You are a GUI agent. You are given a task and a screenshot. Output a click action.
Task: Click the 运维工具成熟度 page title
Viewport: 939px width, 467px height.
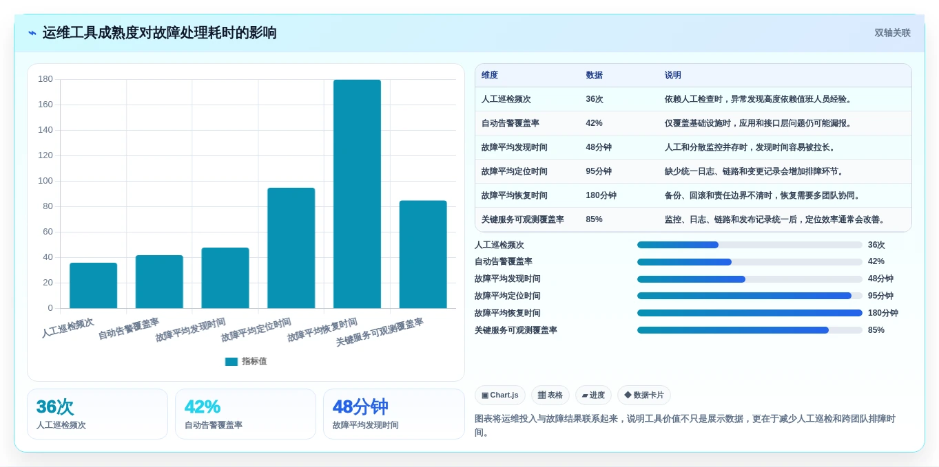point(160,33)
